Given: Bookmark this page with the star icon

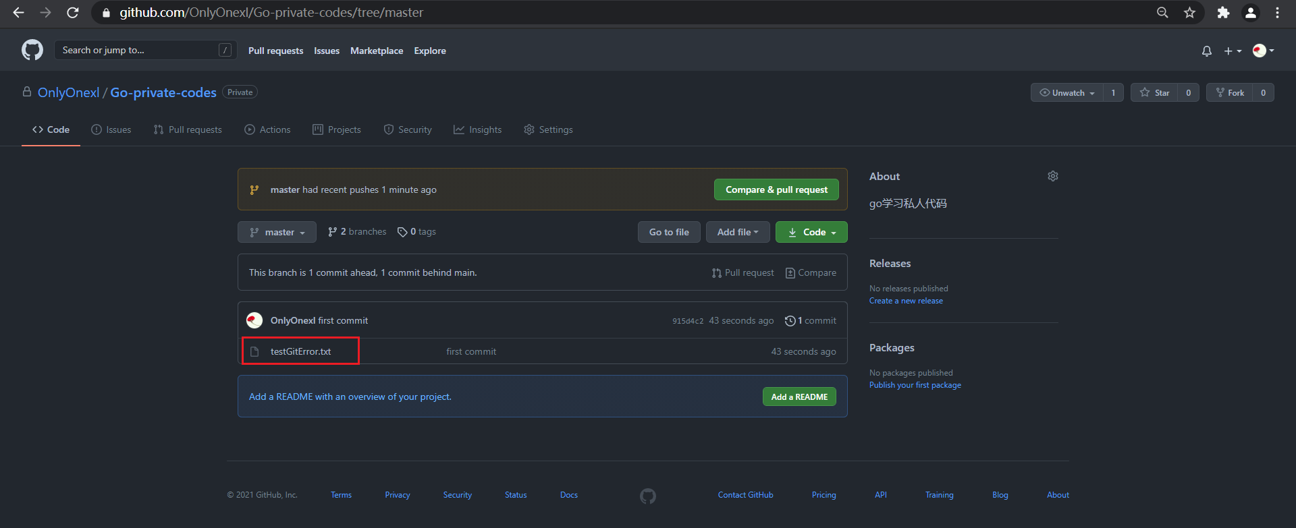Looking at the screenshot, I should 1189,13.
